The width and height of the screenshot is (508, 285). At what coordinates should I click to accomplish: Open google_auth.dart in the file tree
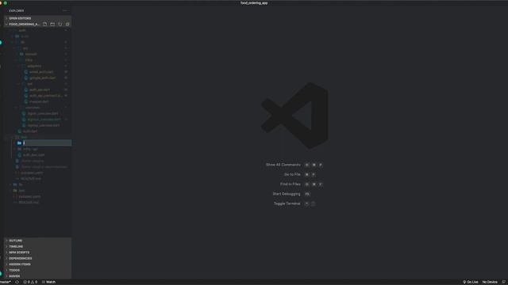(x=42, y=78)
